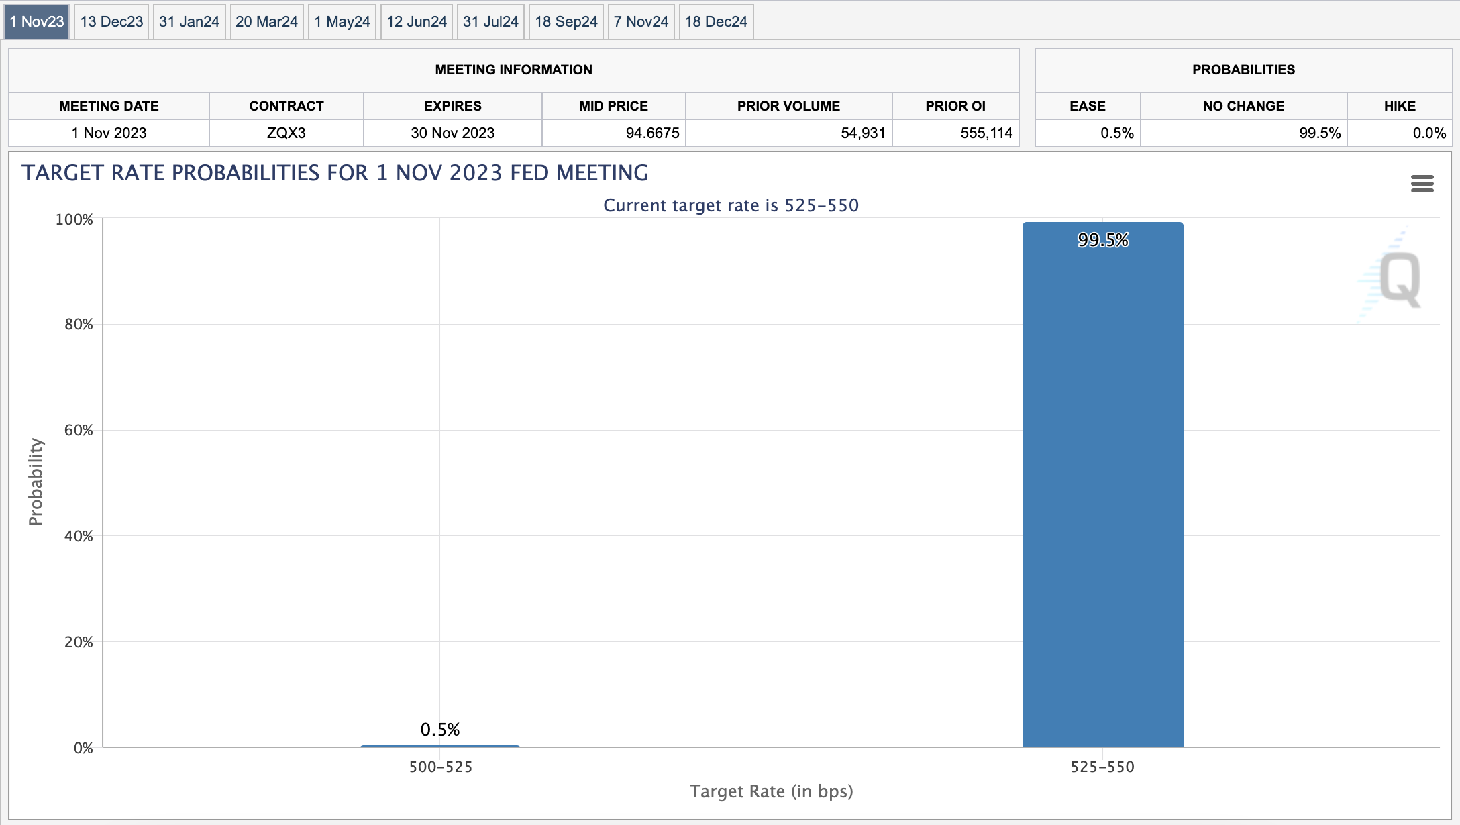1460x825 pixels.
Task: Click the 99.5% bar for 525-550
Action: [x=1102, y=483]
